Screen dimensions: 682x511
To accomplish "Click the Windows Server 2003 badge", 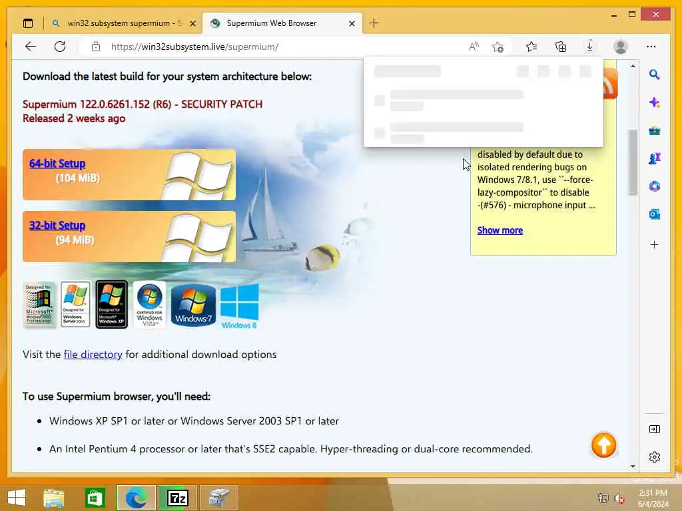I will point(76,304).
